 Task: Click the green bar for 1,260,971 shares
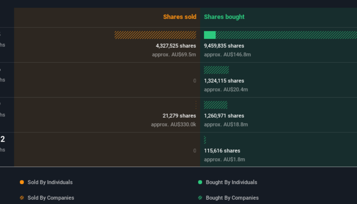click(x=216, y=105)
